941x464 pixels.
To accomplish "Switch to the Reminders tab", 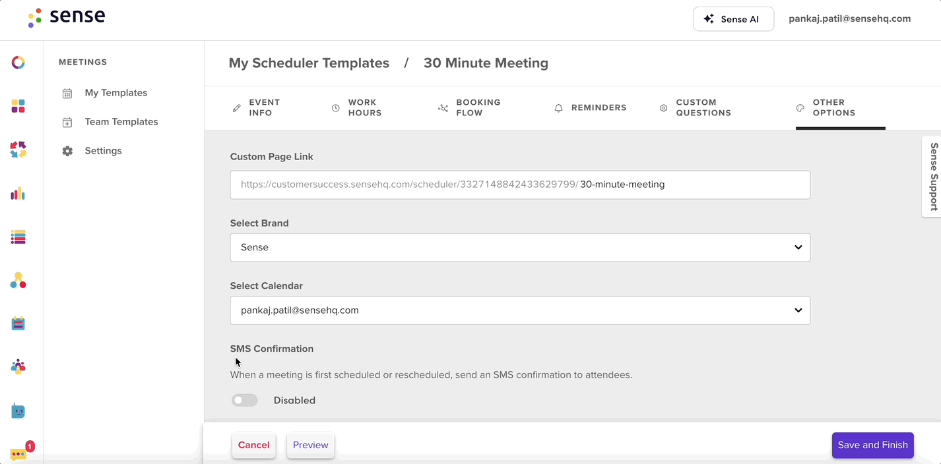I will [591, 107].
